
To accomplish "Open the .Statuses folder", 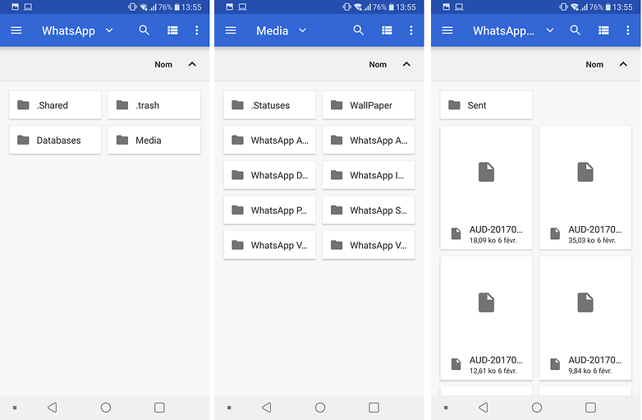I will (x=269, y=105).
